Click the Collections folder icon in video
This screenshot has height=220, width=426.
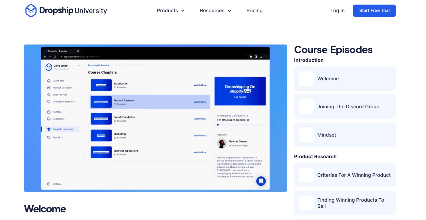click(49, 119)
